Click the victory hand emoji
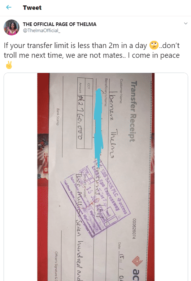The image size is (191, 281). click(x=9, y=65)
